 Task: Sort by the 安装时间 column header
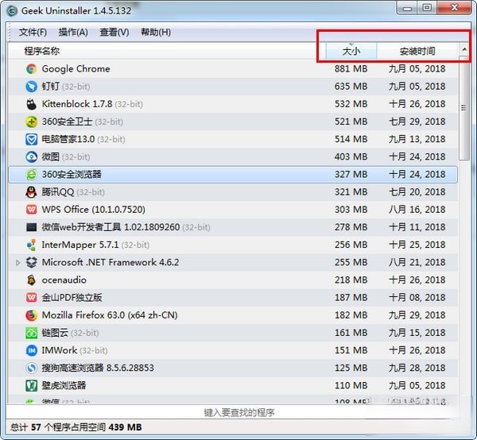(x=417, y=51)
